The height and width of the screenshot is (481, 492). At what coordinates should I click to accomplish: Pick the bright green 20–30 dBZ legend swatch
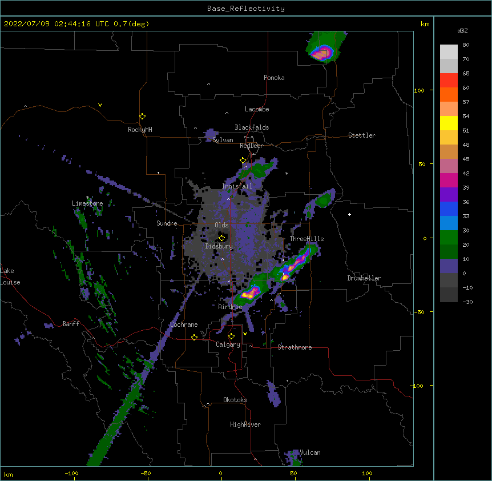point(449,238)
